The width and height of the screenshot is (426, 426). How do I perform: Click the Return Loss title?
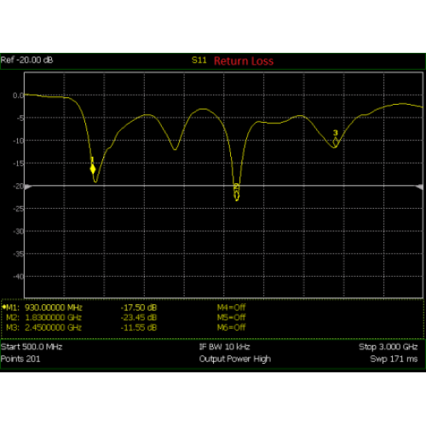pyautogui.click(x=244, y=61)
